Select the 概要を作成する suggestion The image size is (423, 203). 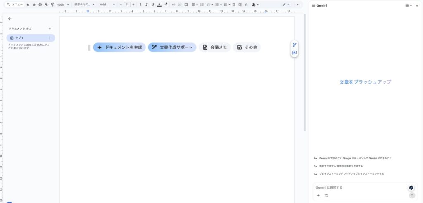pyautogui.click(x=338, y=166)
